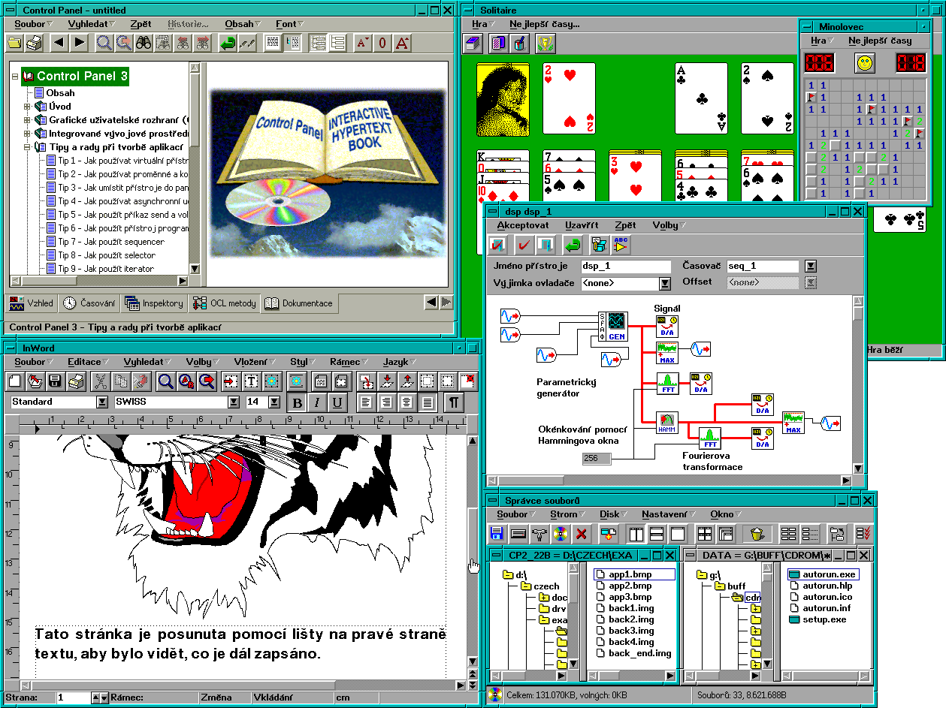
Task: Expand the Úvod tree node
Action: (28, 107)
